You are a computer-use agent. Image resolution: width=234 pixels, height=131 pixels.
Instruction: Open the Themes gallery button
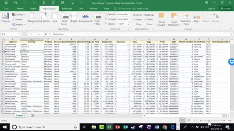(x=5, y=19)
